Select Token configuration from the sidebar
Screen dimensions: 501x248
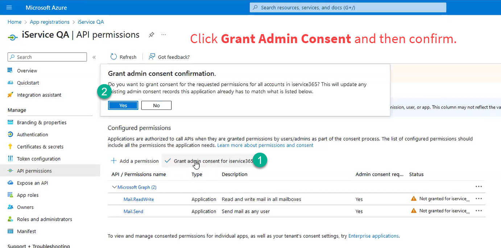[x=39, y=159]
